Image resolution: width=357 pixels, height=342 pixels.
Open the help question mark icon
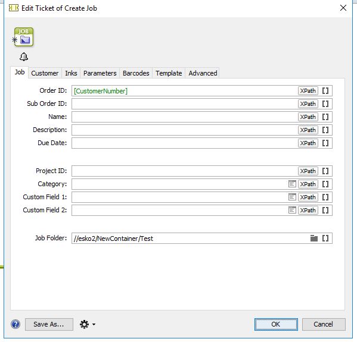point(15,324)
